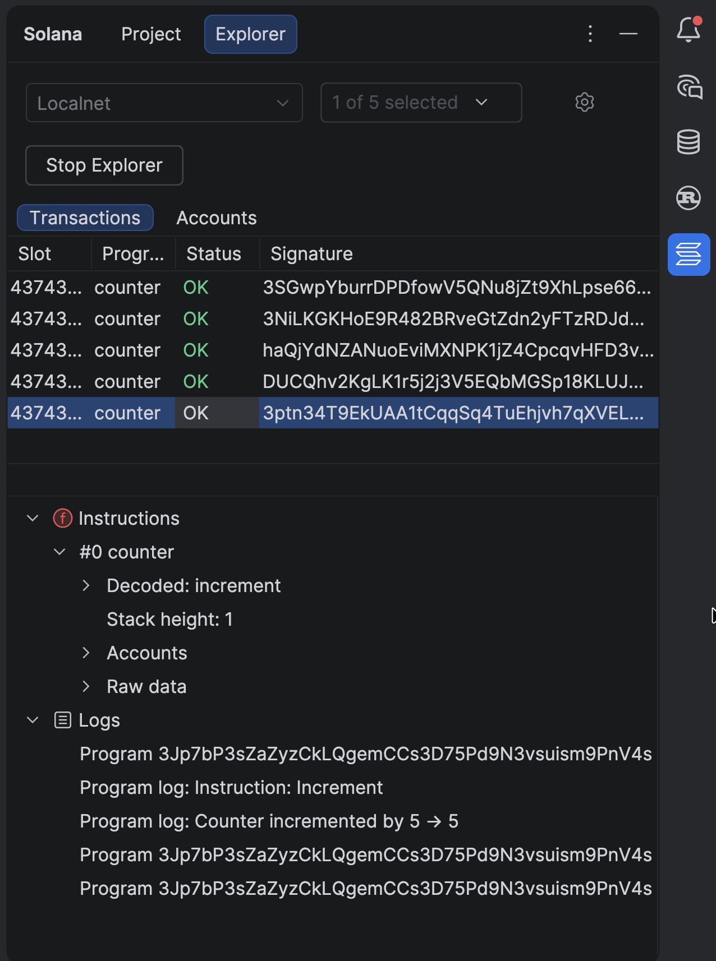Image resolution: width=716 pixels, height=961 pixels.
Task: Open the Rust tool window icon
Action: 689,198
